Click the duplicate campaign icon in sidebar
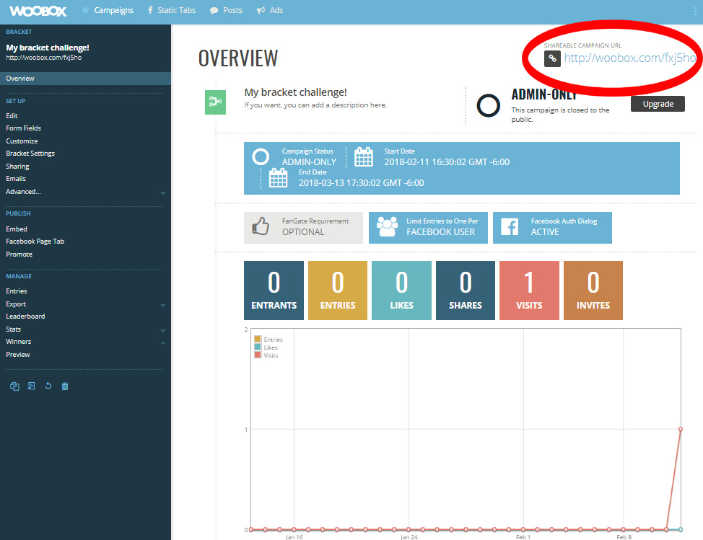 [x=14, y=386]
